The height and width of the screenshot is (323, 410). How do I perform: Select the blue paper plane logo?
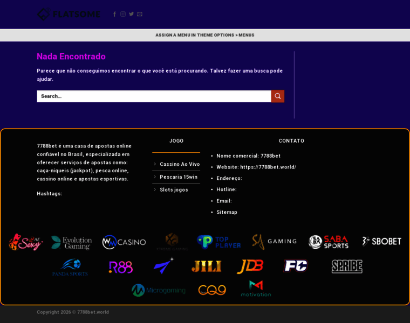coord(163,265)
